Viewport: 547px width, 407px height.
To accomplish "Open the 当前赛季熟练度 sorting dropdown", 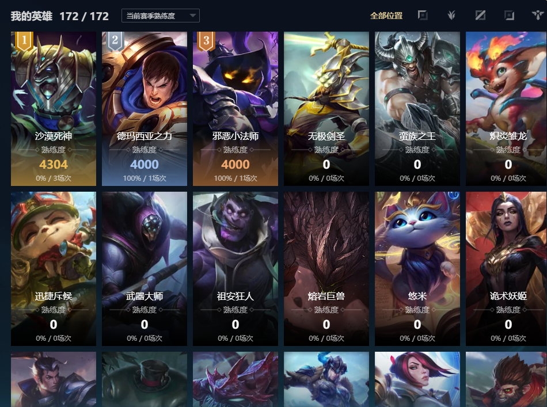I will 161,16.
